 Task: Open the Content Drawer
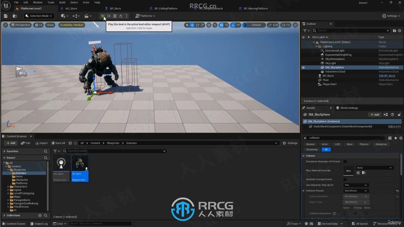14,224
